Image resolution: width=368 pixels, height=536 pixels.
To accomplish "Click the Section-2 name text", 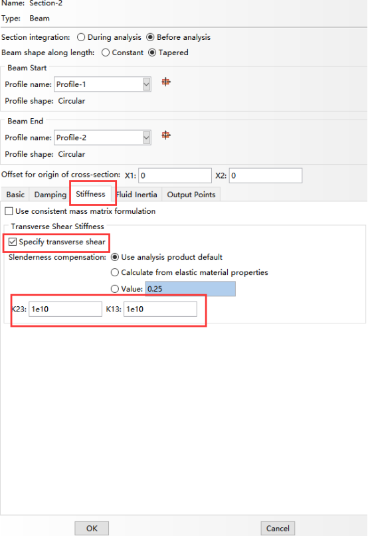I will [x=46, y=3].
